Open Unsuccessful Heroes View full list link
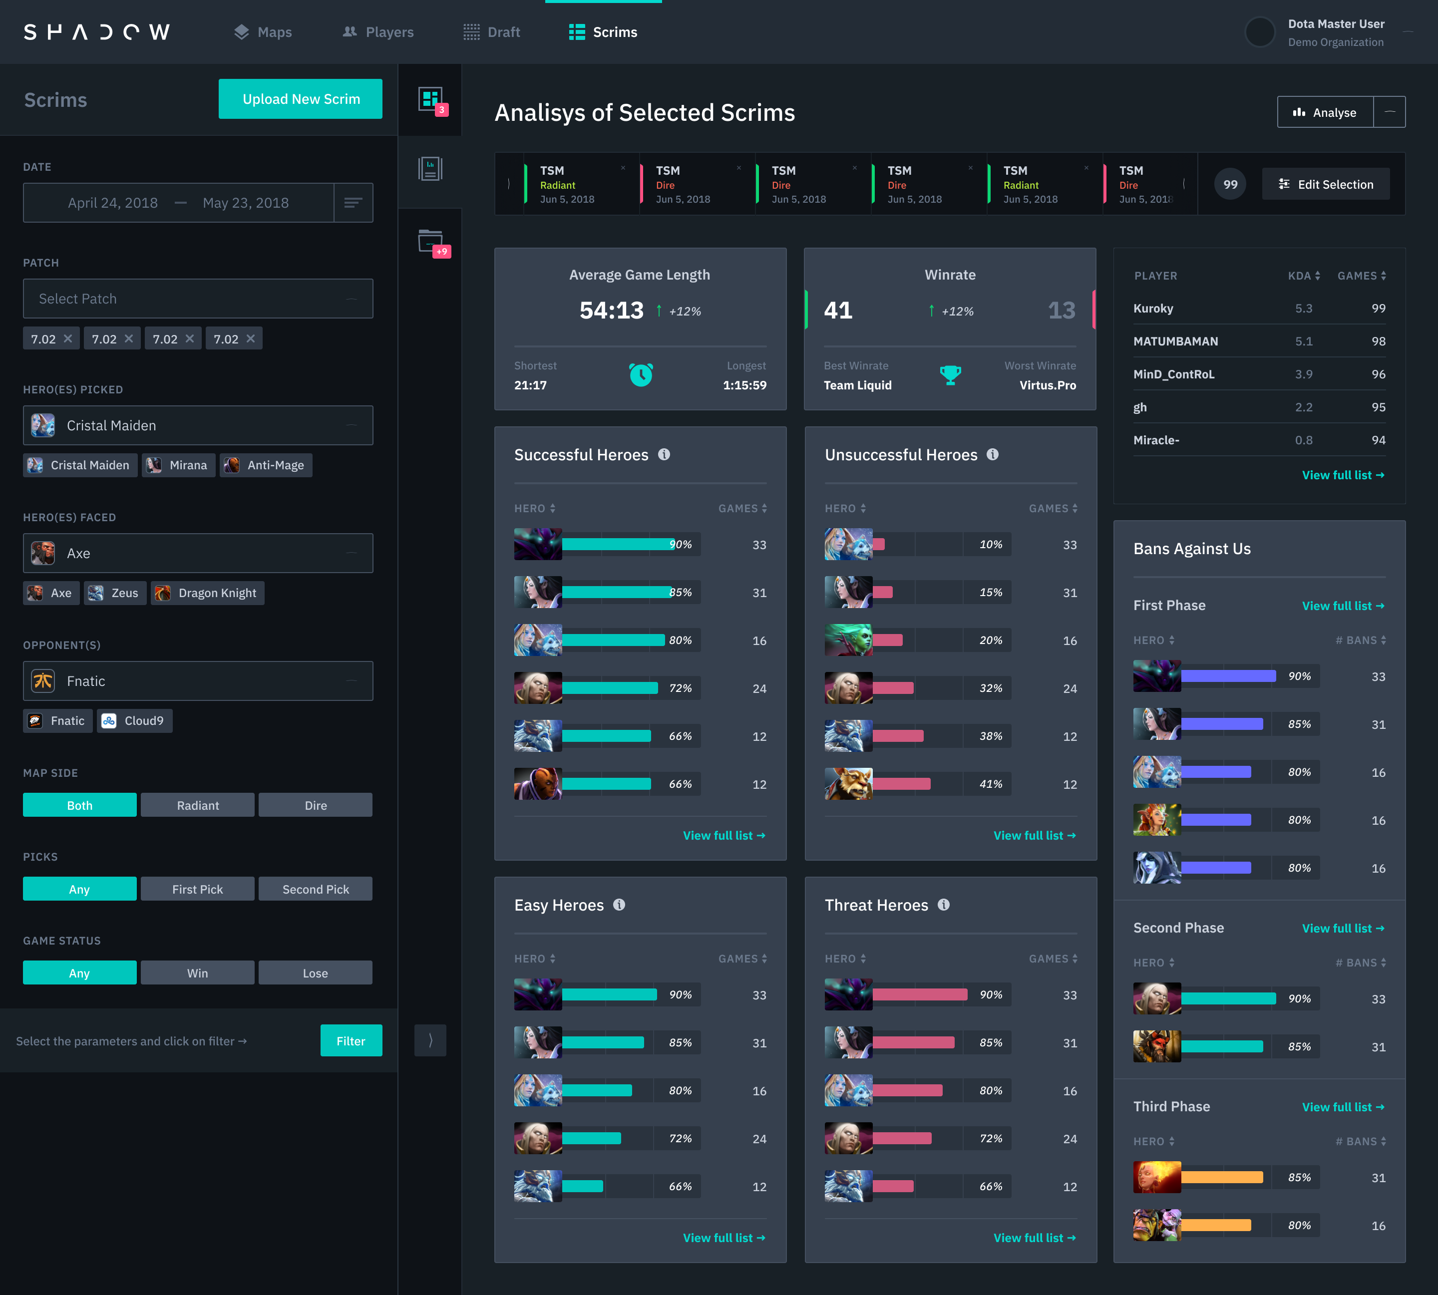Screen dimensions: 1438x1295 tap(1034, 835)
